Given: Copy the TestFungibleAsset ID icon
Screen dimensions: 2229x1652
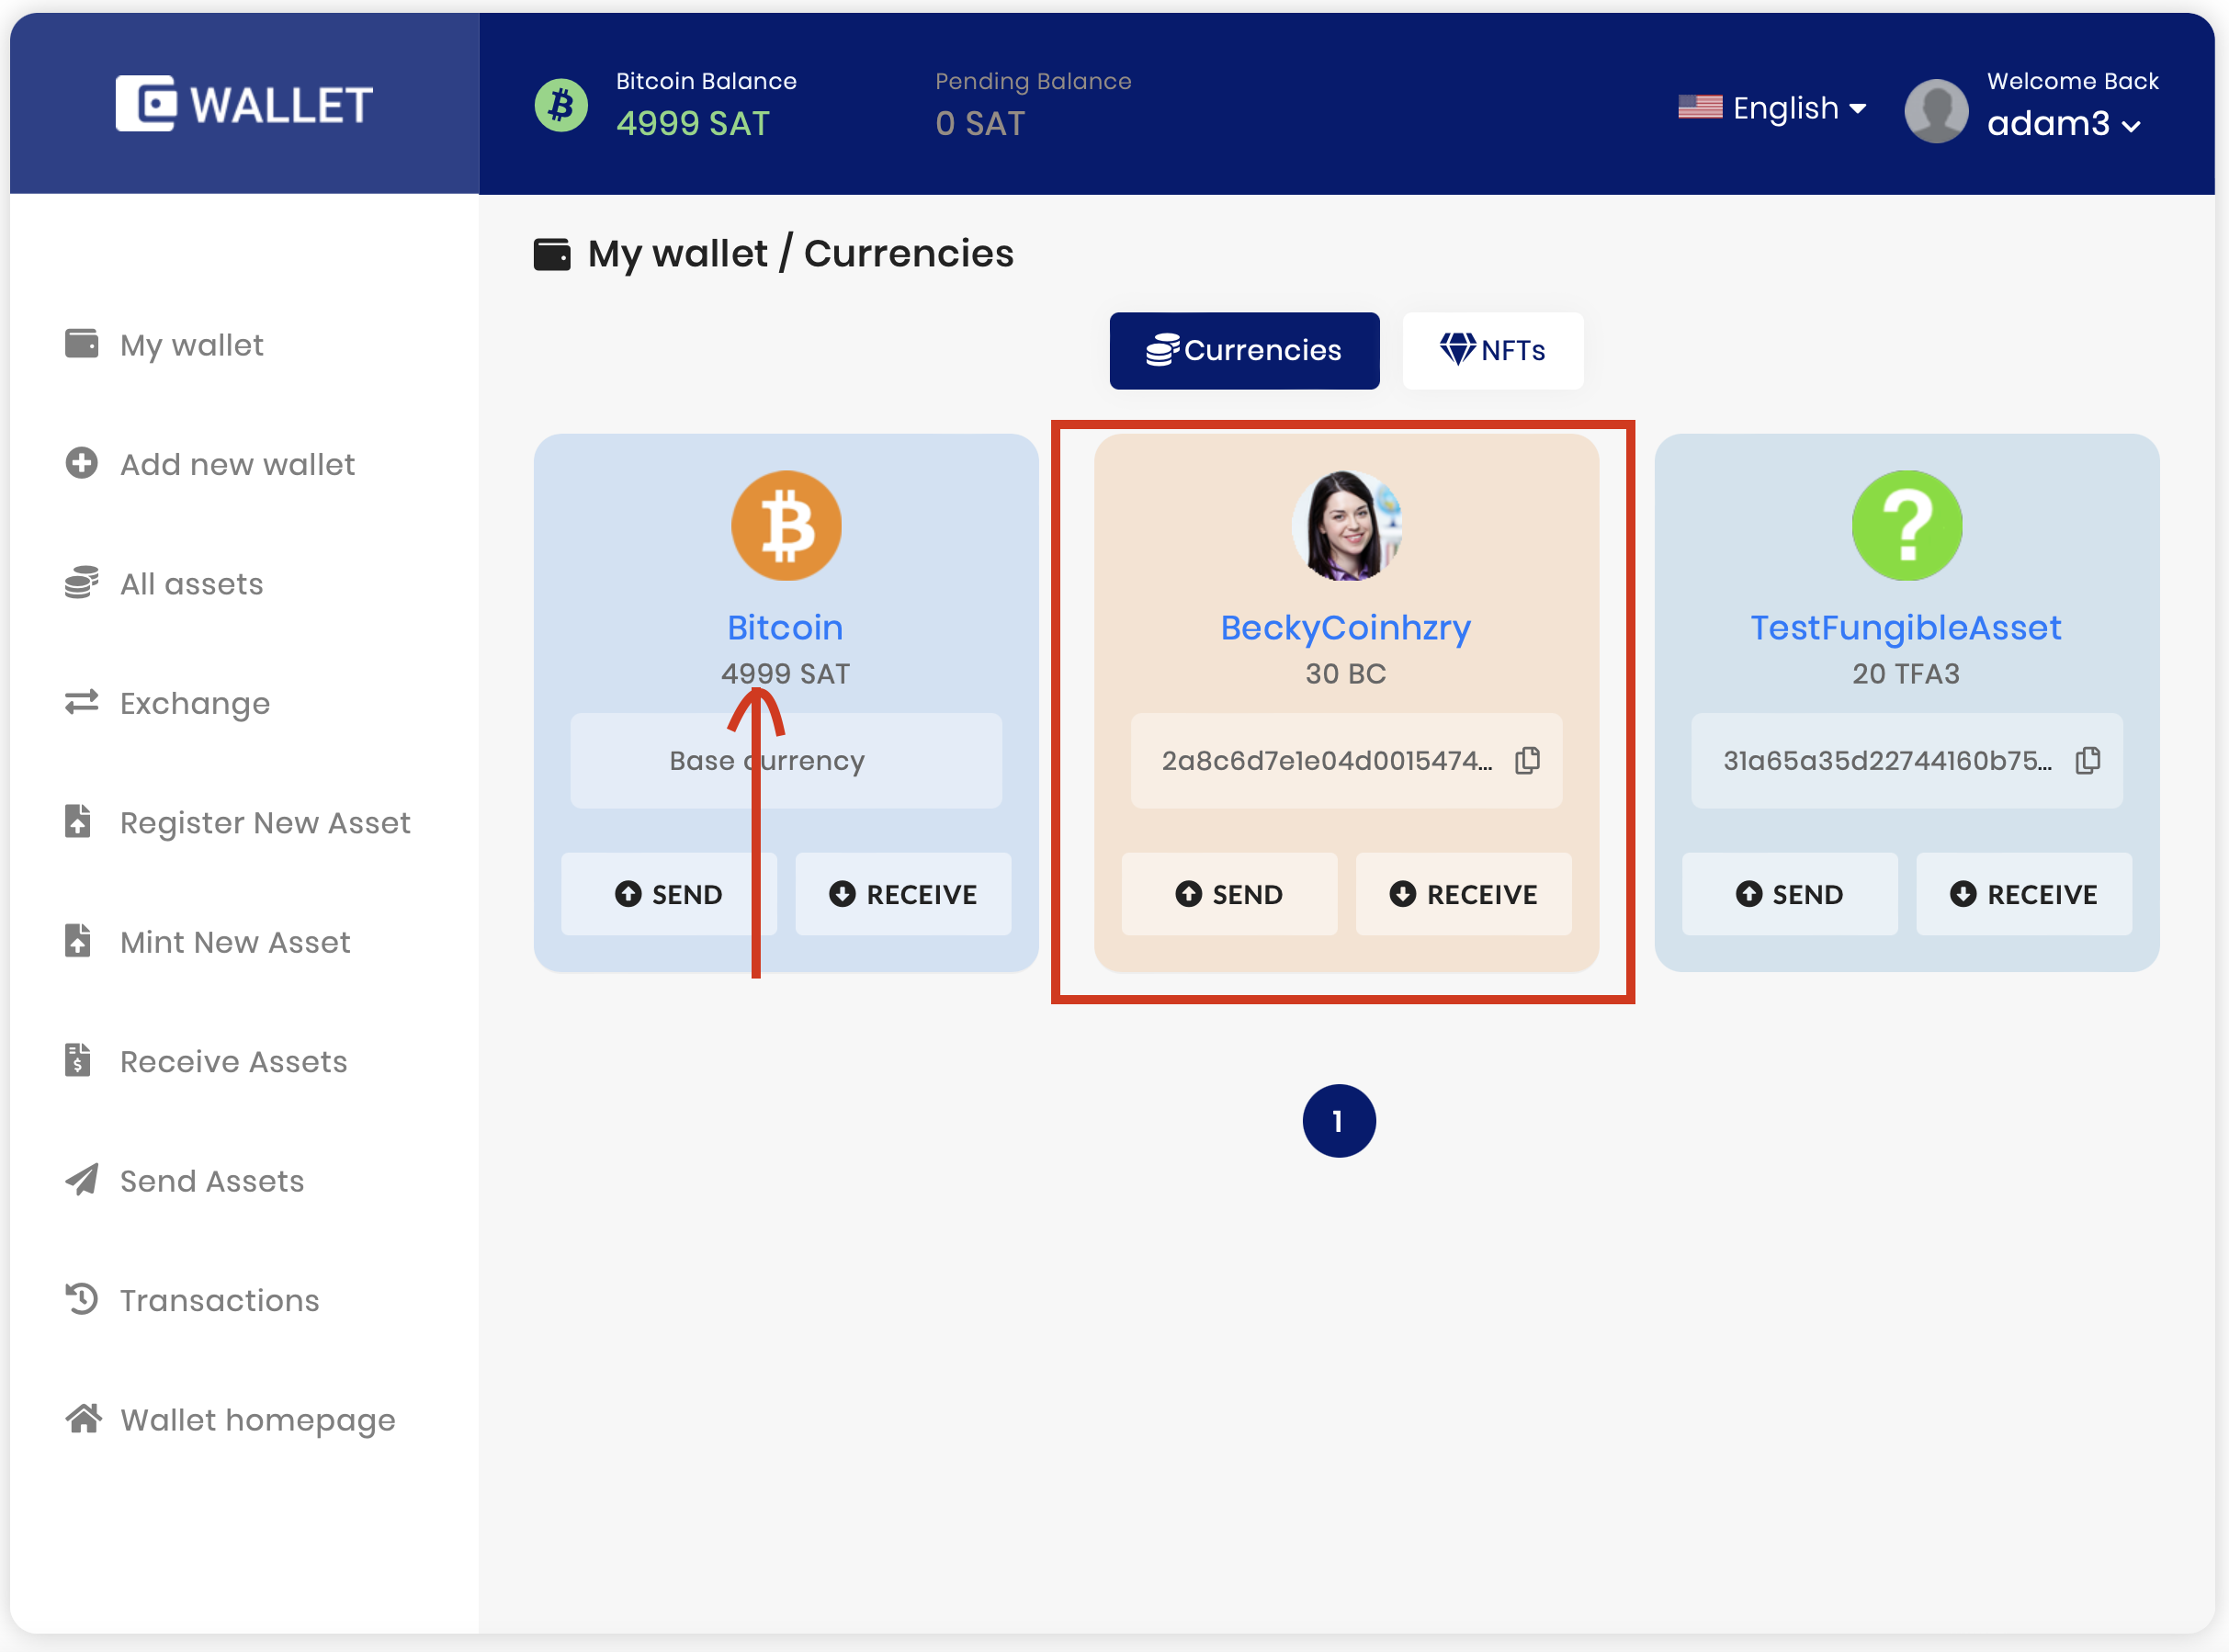Looking at the screenshot, I should pyautogui.click(x=2087, y=761).
